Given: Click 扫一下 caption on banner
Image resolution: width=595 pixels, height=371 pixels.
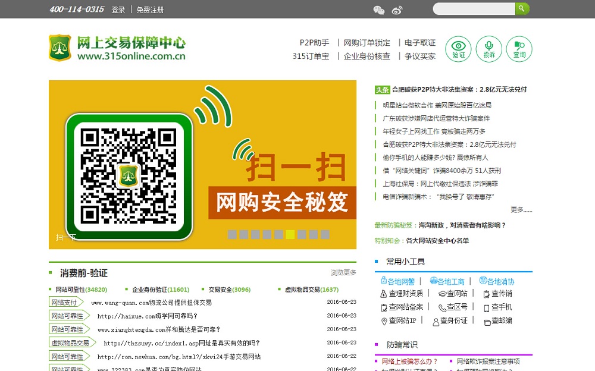Looking at the screenshot, I should click(x=66, y=237).
